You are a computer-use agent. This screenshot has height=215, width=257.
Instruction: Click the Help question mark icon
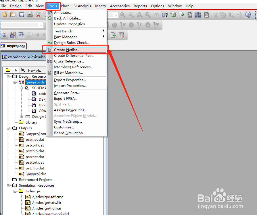248,15
